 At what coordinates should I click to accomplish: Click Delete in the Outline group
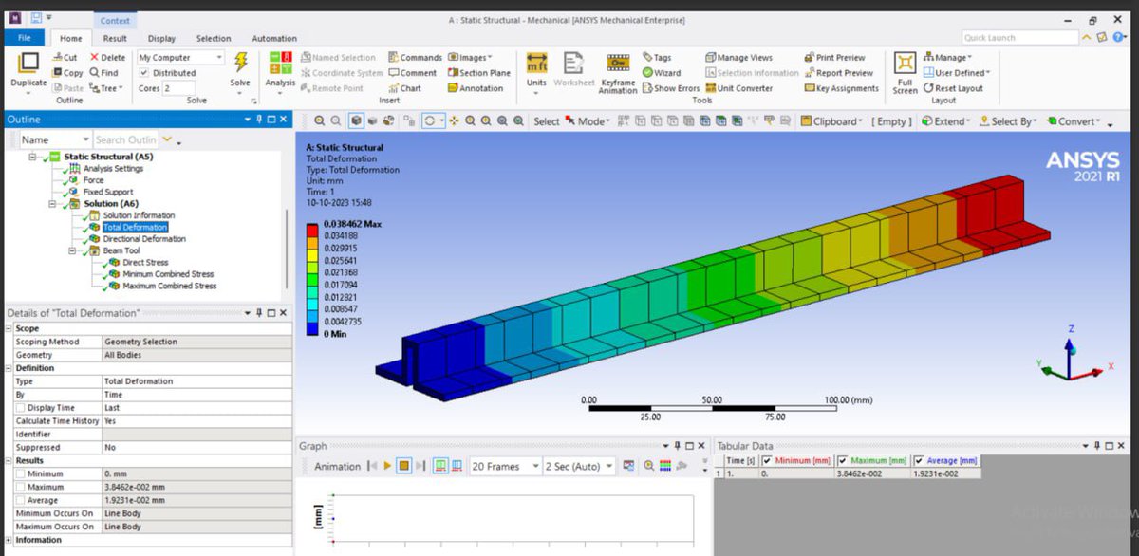(107, 58)
